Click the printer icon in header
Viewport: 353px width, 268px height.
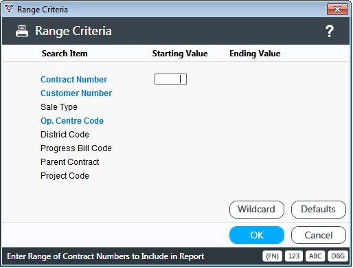coord(22,31)
